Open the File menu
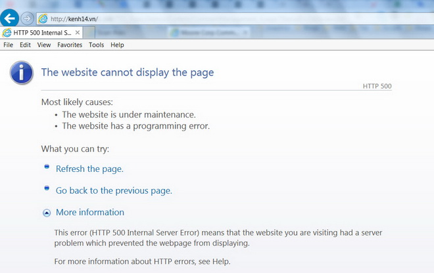This screenshot has width=434, height=273. (x=9, y=45)
